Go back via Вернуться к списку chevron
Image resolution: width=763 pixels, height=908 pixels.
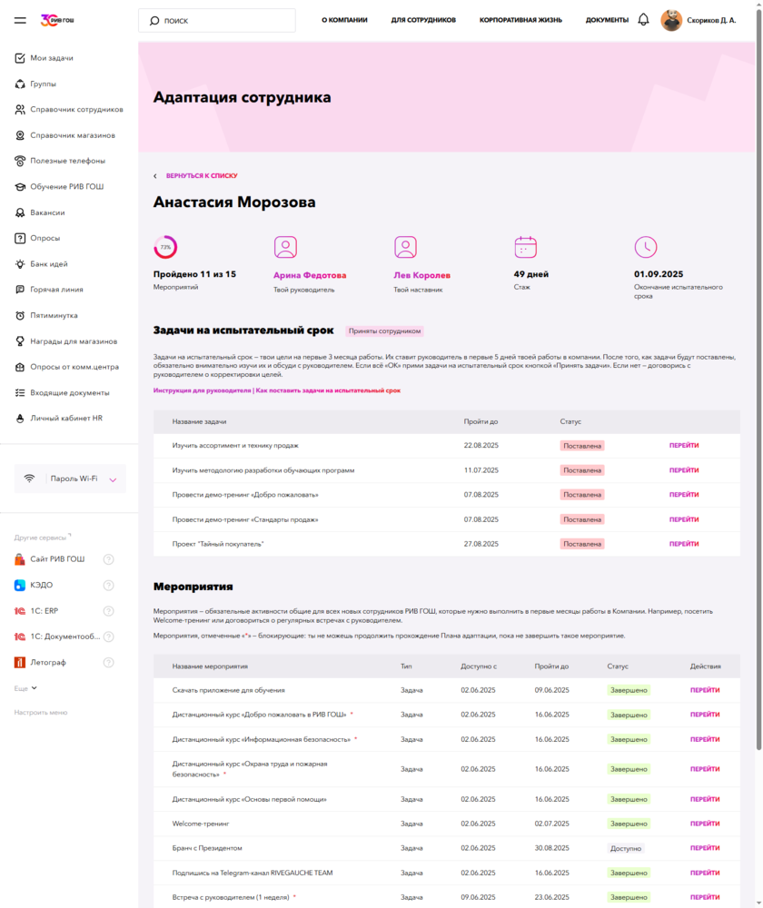pyautogui.click(x=155, y=176)
